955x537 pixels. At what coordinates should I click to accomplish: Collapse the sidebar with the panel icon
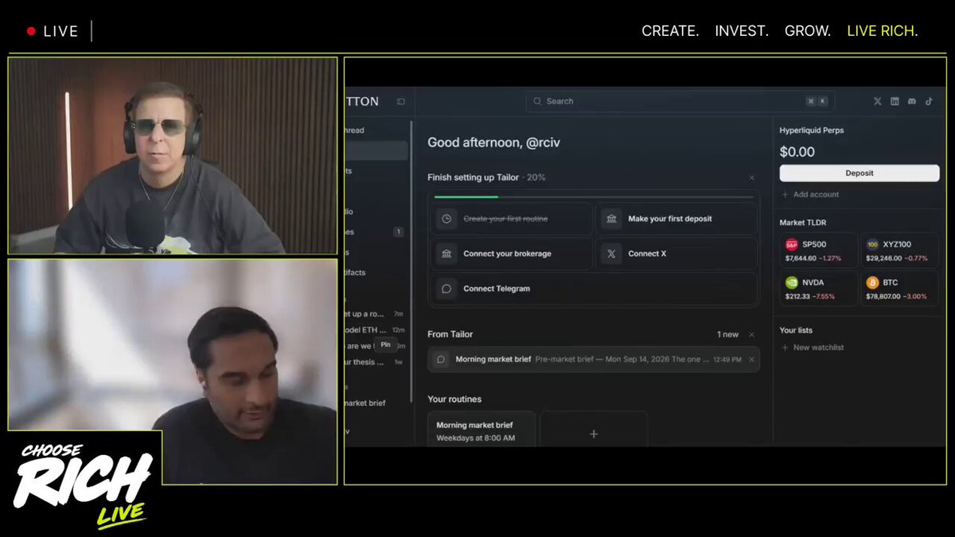click(400, 102)
